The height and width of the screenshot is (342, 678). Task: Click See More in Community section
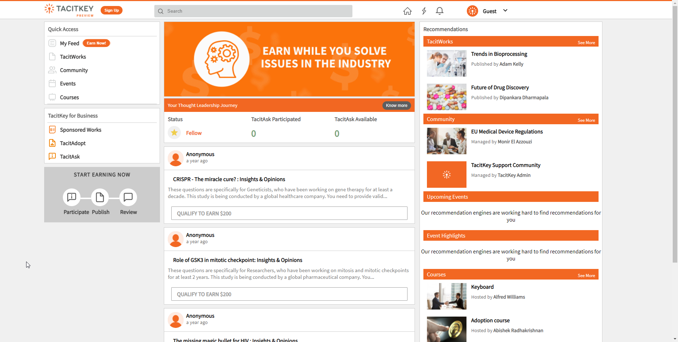(586, 120)
